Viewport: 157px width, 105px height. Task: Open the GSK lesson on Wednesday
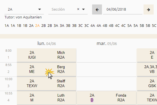point(147,83)
